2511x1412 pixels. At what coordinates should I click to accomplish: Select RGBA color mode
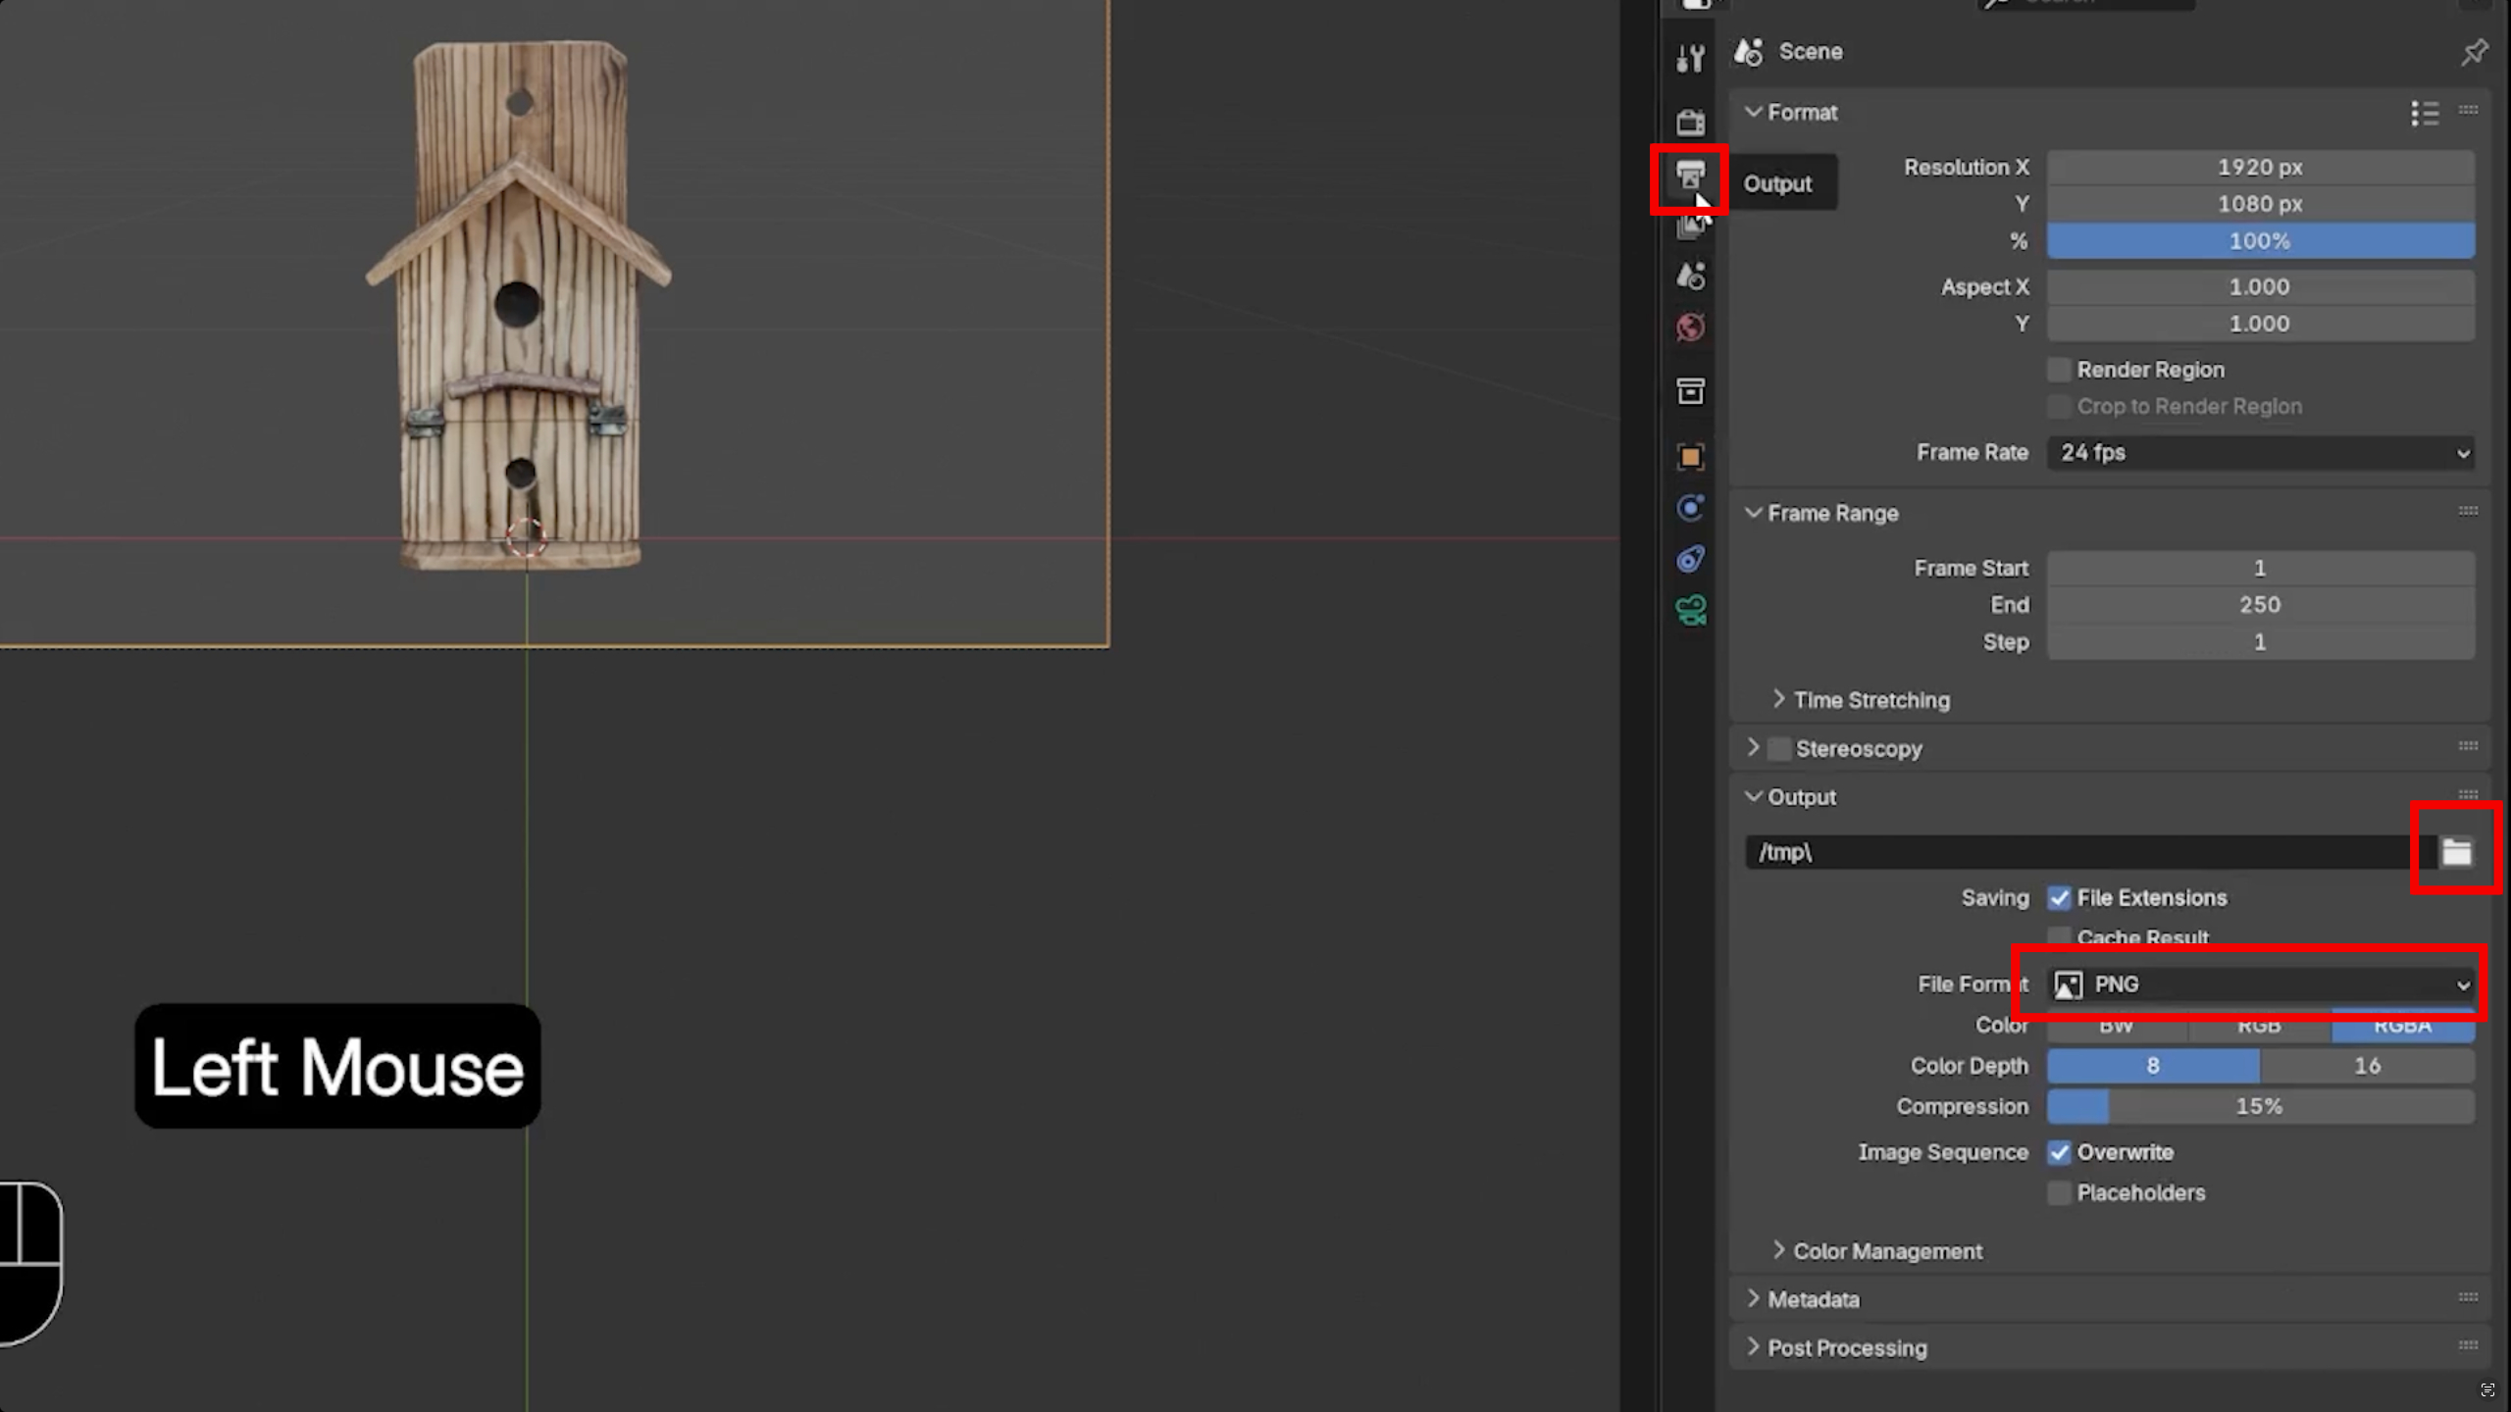pos(2402,1026)
